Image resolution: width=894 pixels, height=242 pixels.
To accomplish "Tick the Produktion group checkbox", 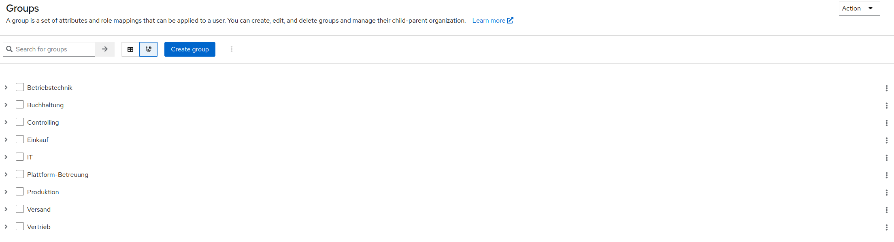I will click(x=20, y=191).
